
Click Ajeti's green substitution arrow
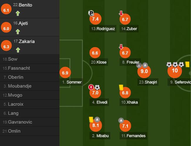coord(18,31)
